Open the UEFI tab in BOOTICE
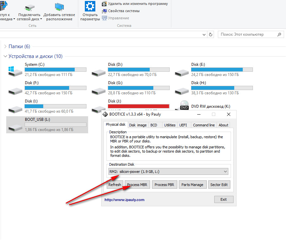Screen dimensions: 286x241 (x=182, y=125)
